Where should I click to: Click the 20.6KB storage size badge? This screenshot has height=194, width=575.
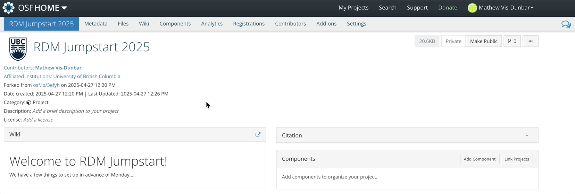click(427, 41)
